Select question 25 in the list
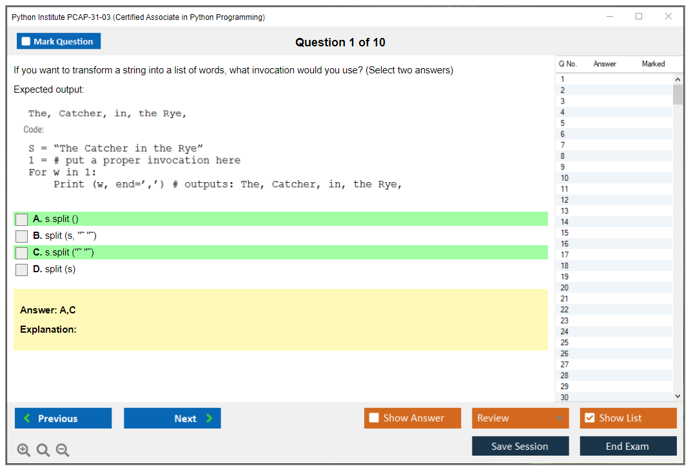 click(x=565, y=342)
